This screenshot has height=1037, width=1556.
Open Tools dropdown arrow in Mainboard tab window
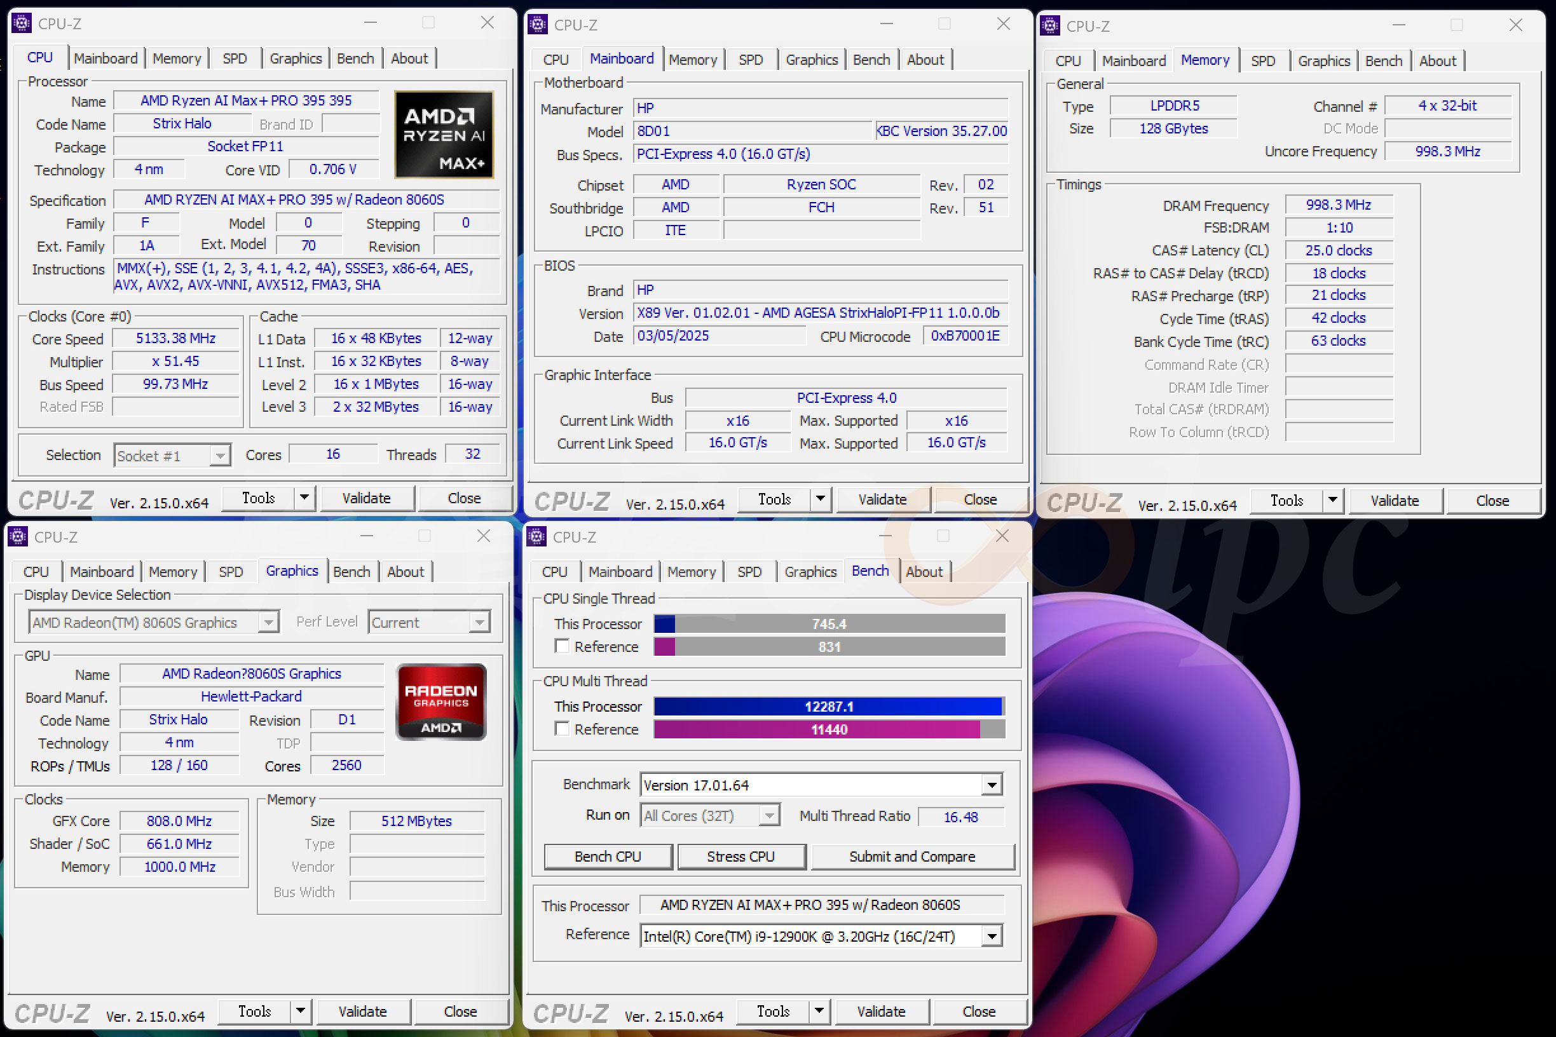pos(821,499)
